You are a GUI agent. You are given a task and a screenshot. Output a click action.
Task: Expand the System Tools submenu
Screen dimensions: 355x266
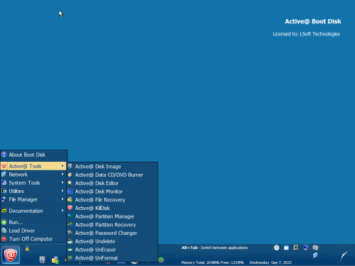coord(33,183)
